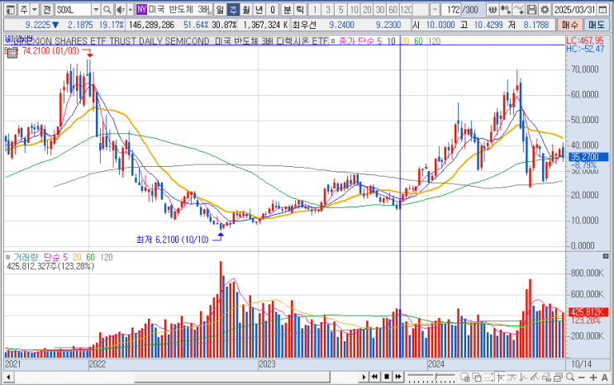
Task: Select the 월 (monthly) period toggle
Action: click(246, 9)
